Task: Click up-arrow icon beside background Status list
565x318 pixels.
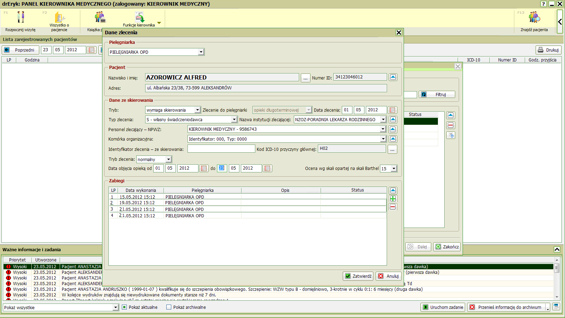Action: [451, 115]
